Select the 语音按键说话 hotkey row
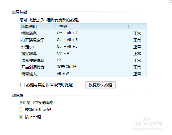This screenshot has width=172, height=135. coord(83,60)
